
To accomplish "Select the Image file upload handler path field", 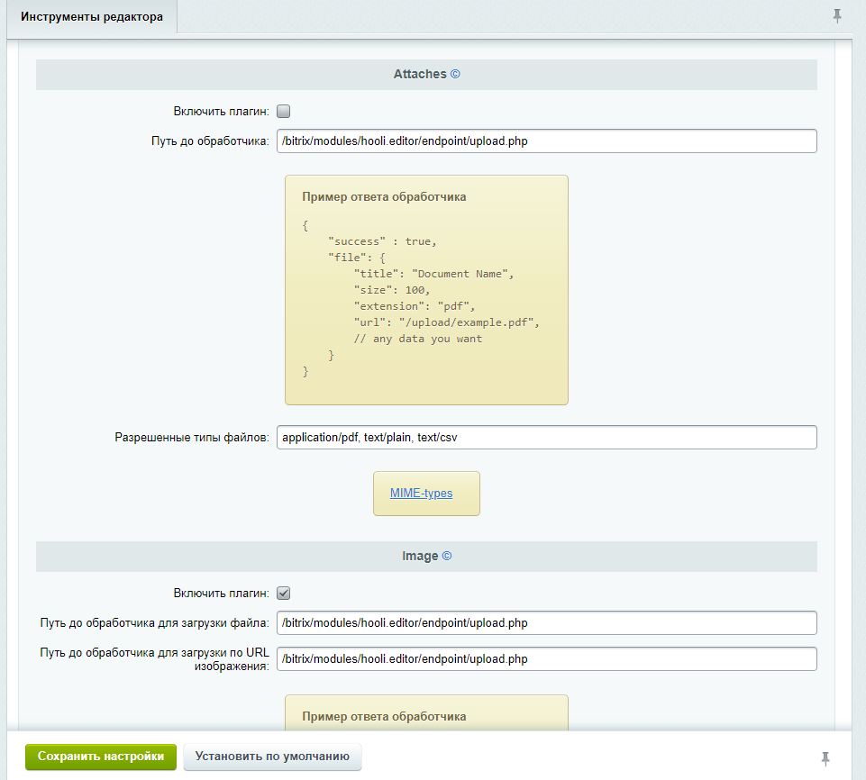I will click(x=546, y=623).
